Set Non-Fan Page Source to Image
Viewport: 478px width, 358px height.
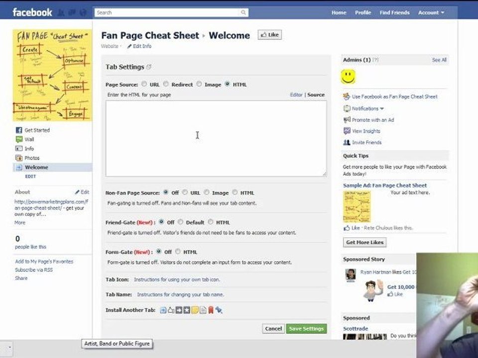pos(207,192)
